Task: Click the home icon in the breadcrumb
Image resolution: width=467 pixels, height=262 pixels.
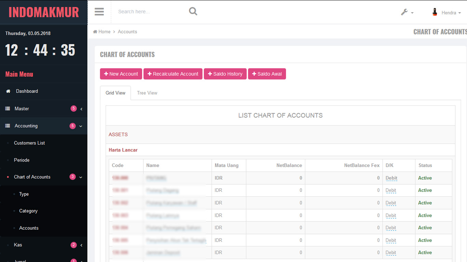Action: pos(95,32)
